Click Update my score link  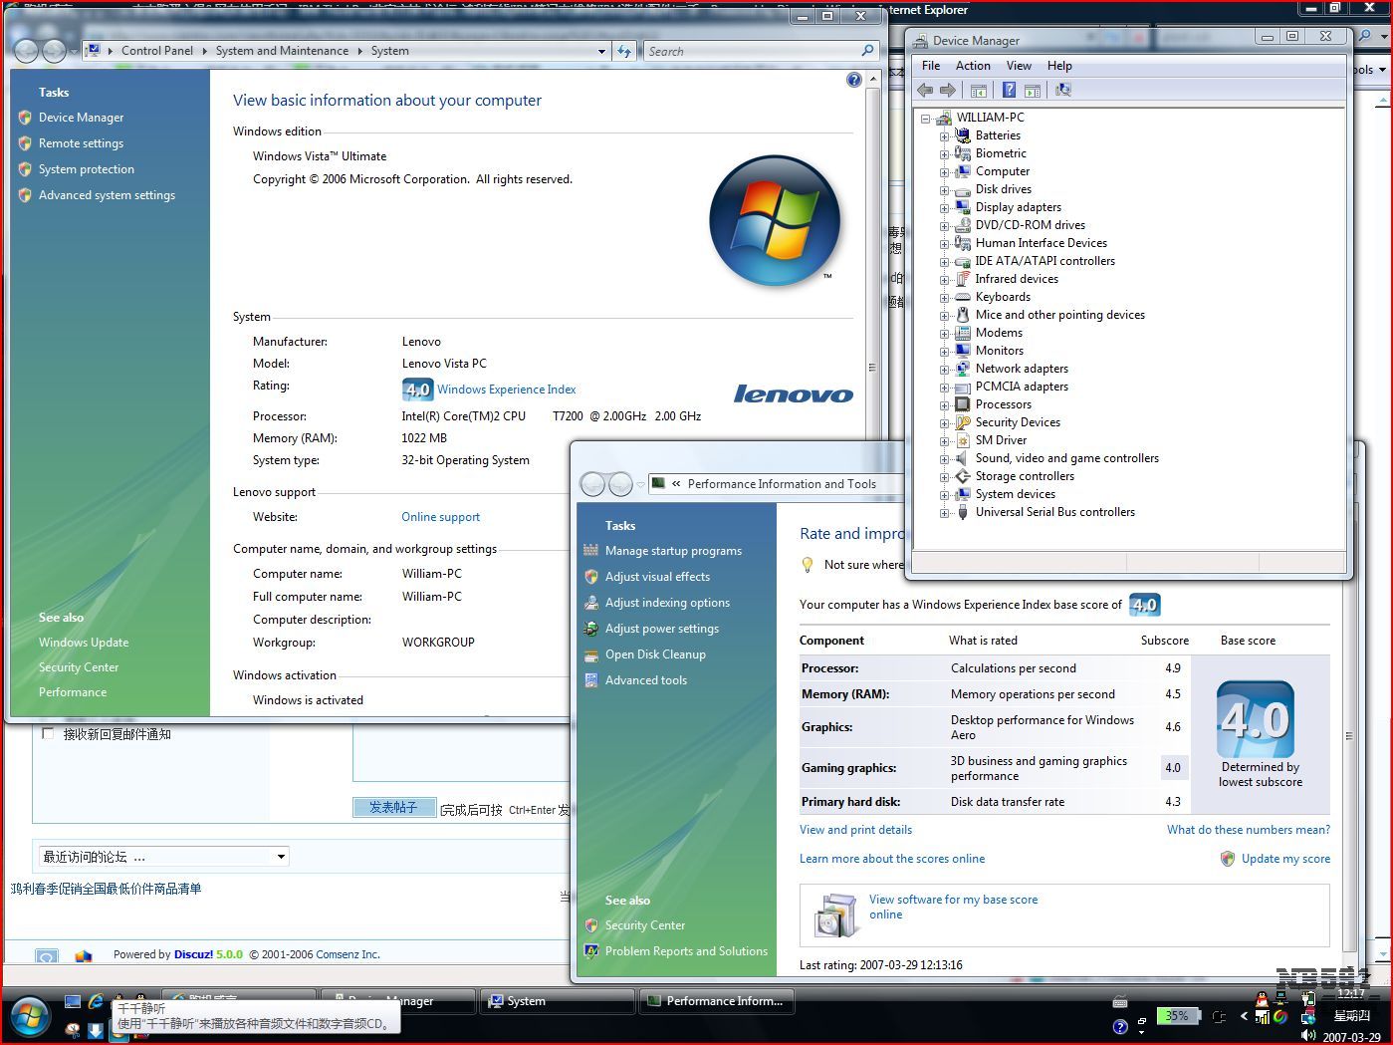1284,859
